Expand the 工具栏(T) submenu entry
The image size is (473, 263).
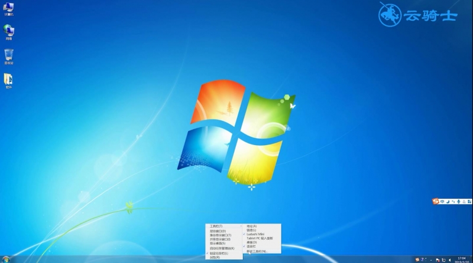coord(224,226)
